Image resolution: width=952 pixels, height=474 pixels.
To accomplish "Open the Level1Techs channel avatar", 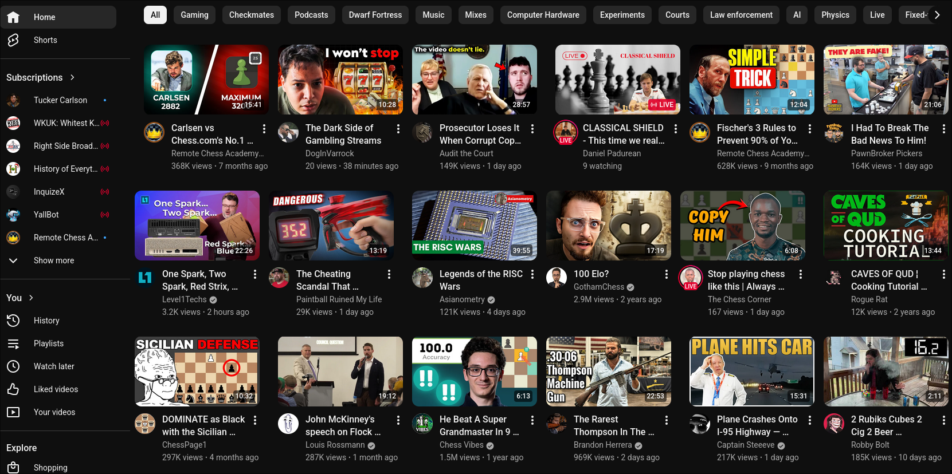I will pos(145,278).
